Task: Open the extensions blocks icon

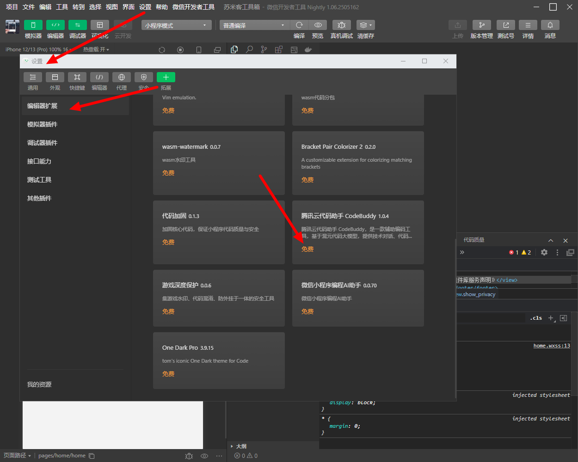Action: pyautogui.click(x=279, y=49)
